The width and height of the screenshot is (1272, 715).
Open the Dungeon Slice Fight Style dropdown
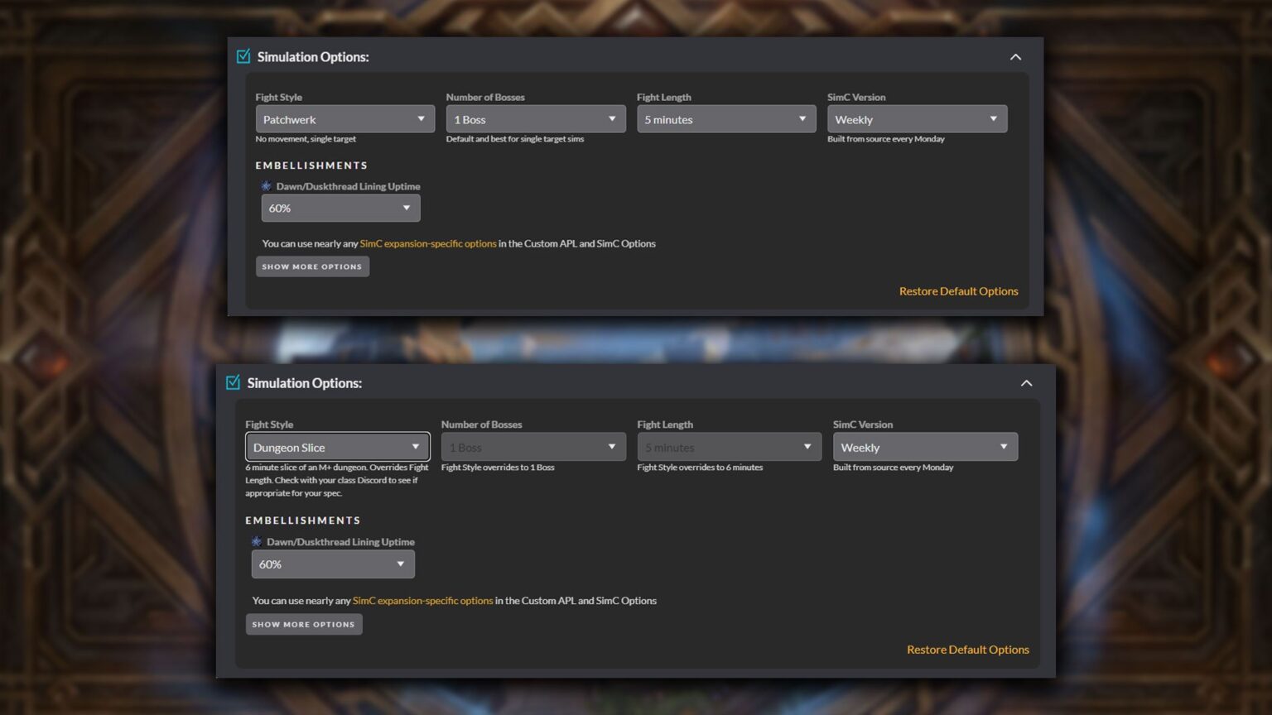tap(336, 447)
